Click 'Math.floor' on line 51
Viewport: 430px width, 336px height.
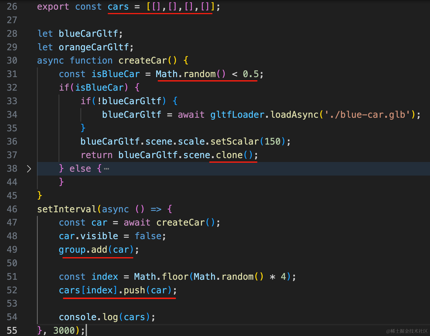pyautogui.click(x=161, y=276)
